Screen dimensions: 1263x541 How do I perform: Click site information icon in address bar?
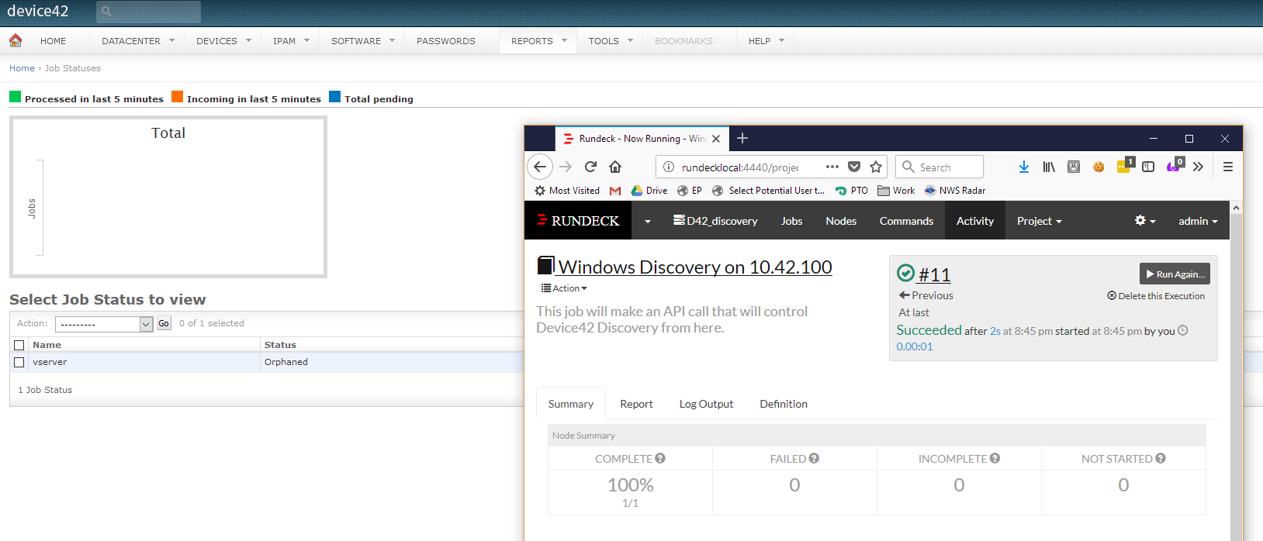click(669, 167)
